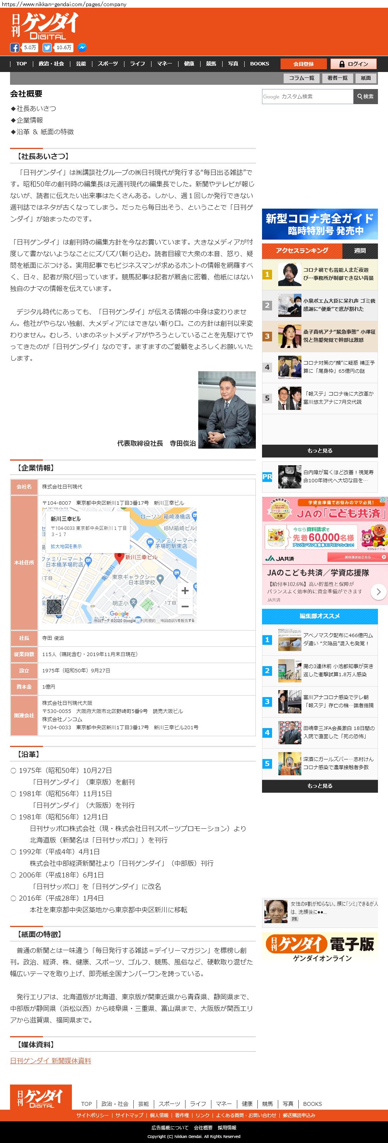Click the JA ad next arrow chevron
This screenshot has height=1143, width=388.
[x=378, y=591]
